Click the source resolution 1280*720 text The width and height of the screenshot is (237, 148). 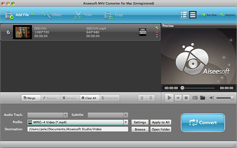coord(41,32)
